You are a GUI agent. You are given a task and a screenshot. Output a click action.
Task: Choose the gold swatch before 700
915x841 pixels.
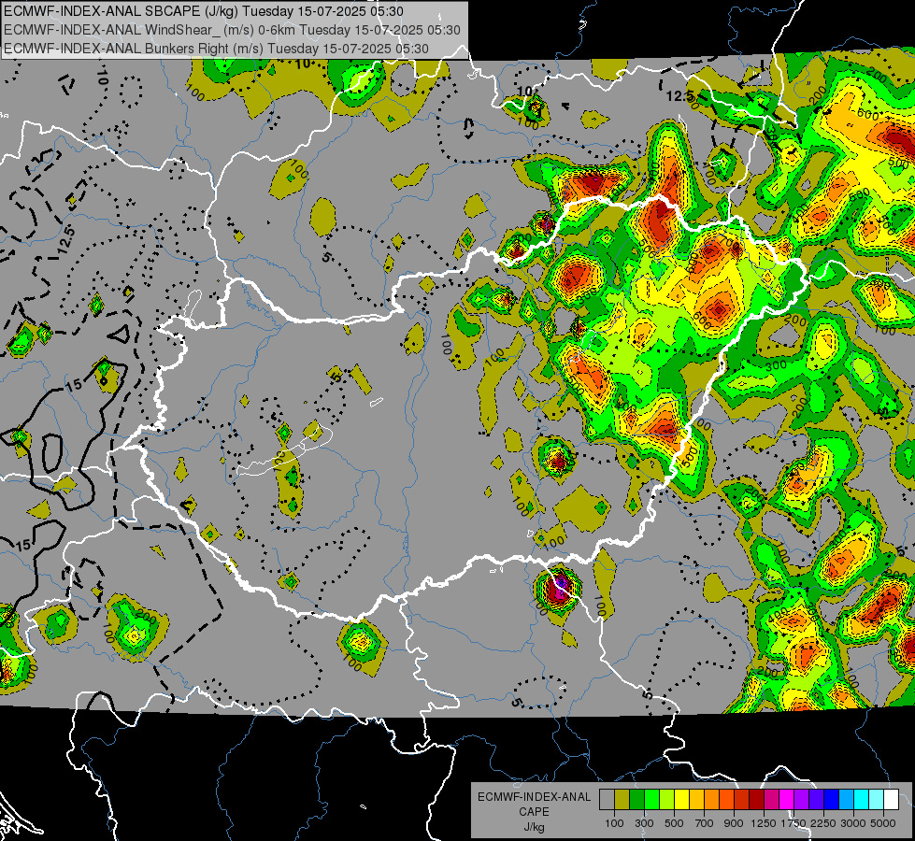click(696, 800)
